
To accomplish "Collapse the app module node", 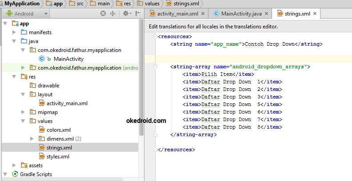I will 5,24.
